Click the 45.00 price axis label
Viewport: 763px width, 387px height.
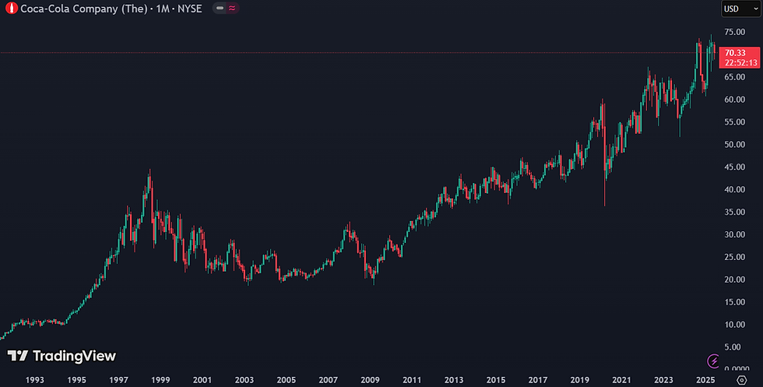pyautogui.click(x=735, y=167)
